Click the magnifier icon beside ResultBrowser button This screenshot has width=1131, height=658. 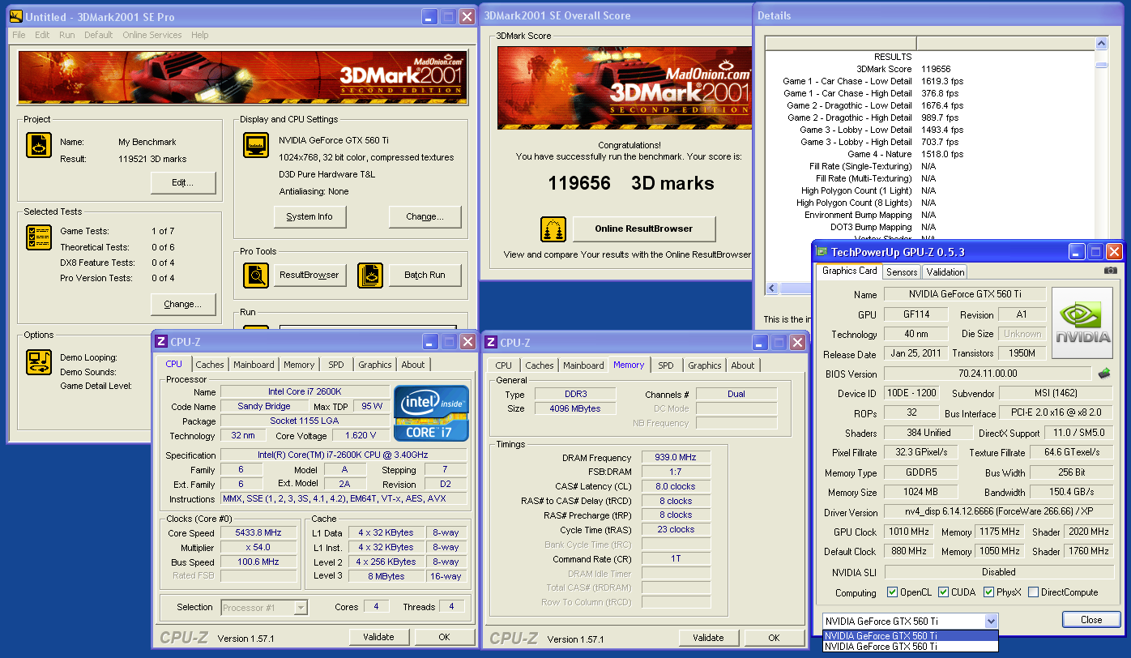click(256, 276)
